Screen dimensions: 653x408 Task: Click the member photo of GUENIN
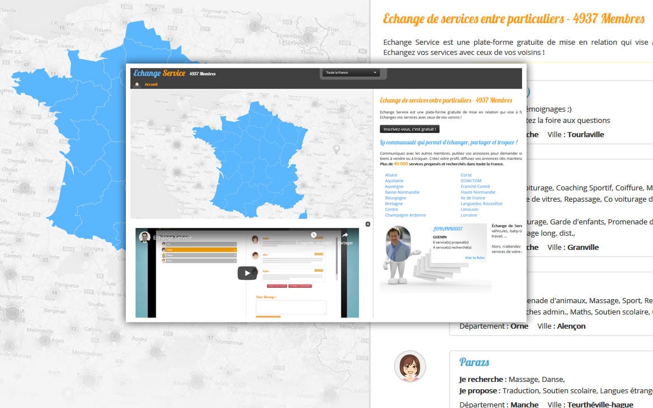398,244
